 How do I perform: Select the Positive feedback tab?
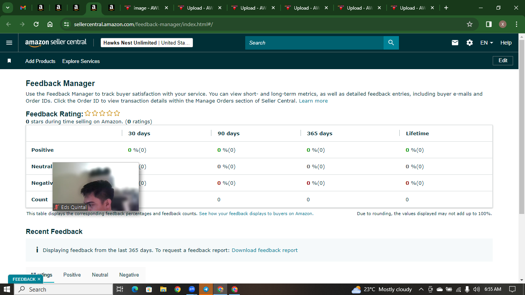(x=72, y=275)
